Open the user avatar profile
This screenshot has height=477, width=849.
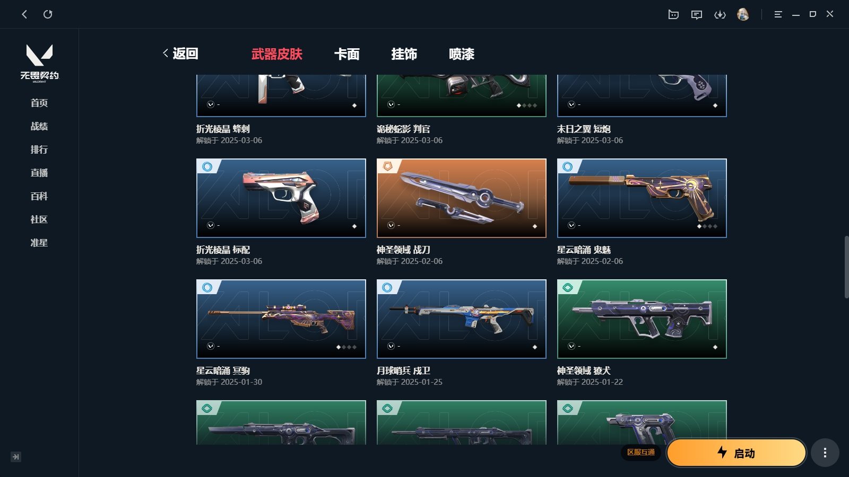click(743, 14)
